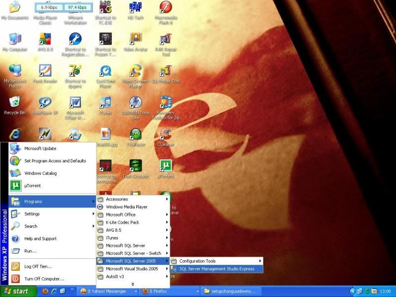Click Internet Explorer quick launch icon

(54, 291)
